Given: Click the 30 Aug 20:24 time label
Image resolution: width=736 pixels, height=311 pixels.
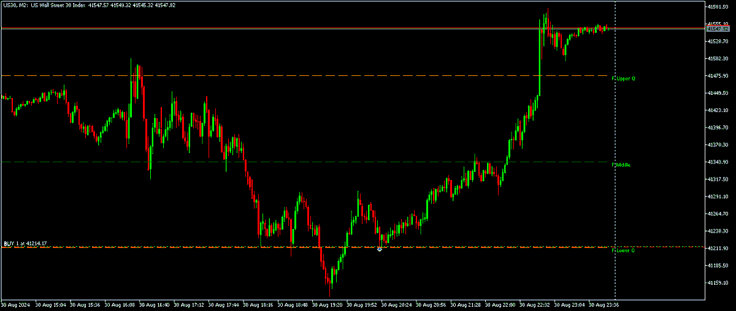Looking at the screenshot, I should (396, 304).
